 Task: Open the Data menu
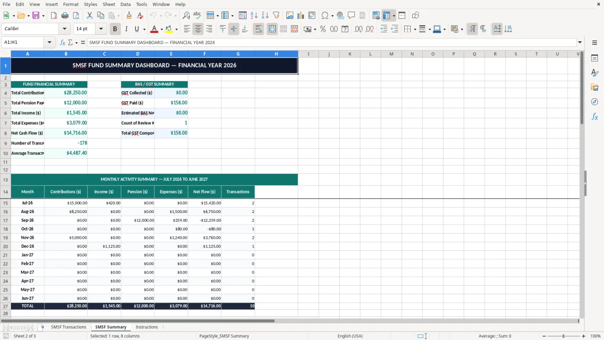click(126, 4)
